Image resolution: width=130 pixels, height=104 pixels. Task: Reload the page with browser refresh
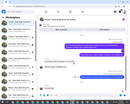click(x=10, y=6)
